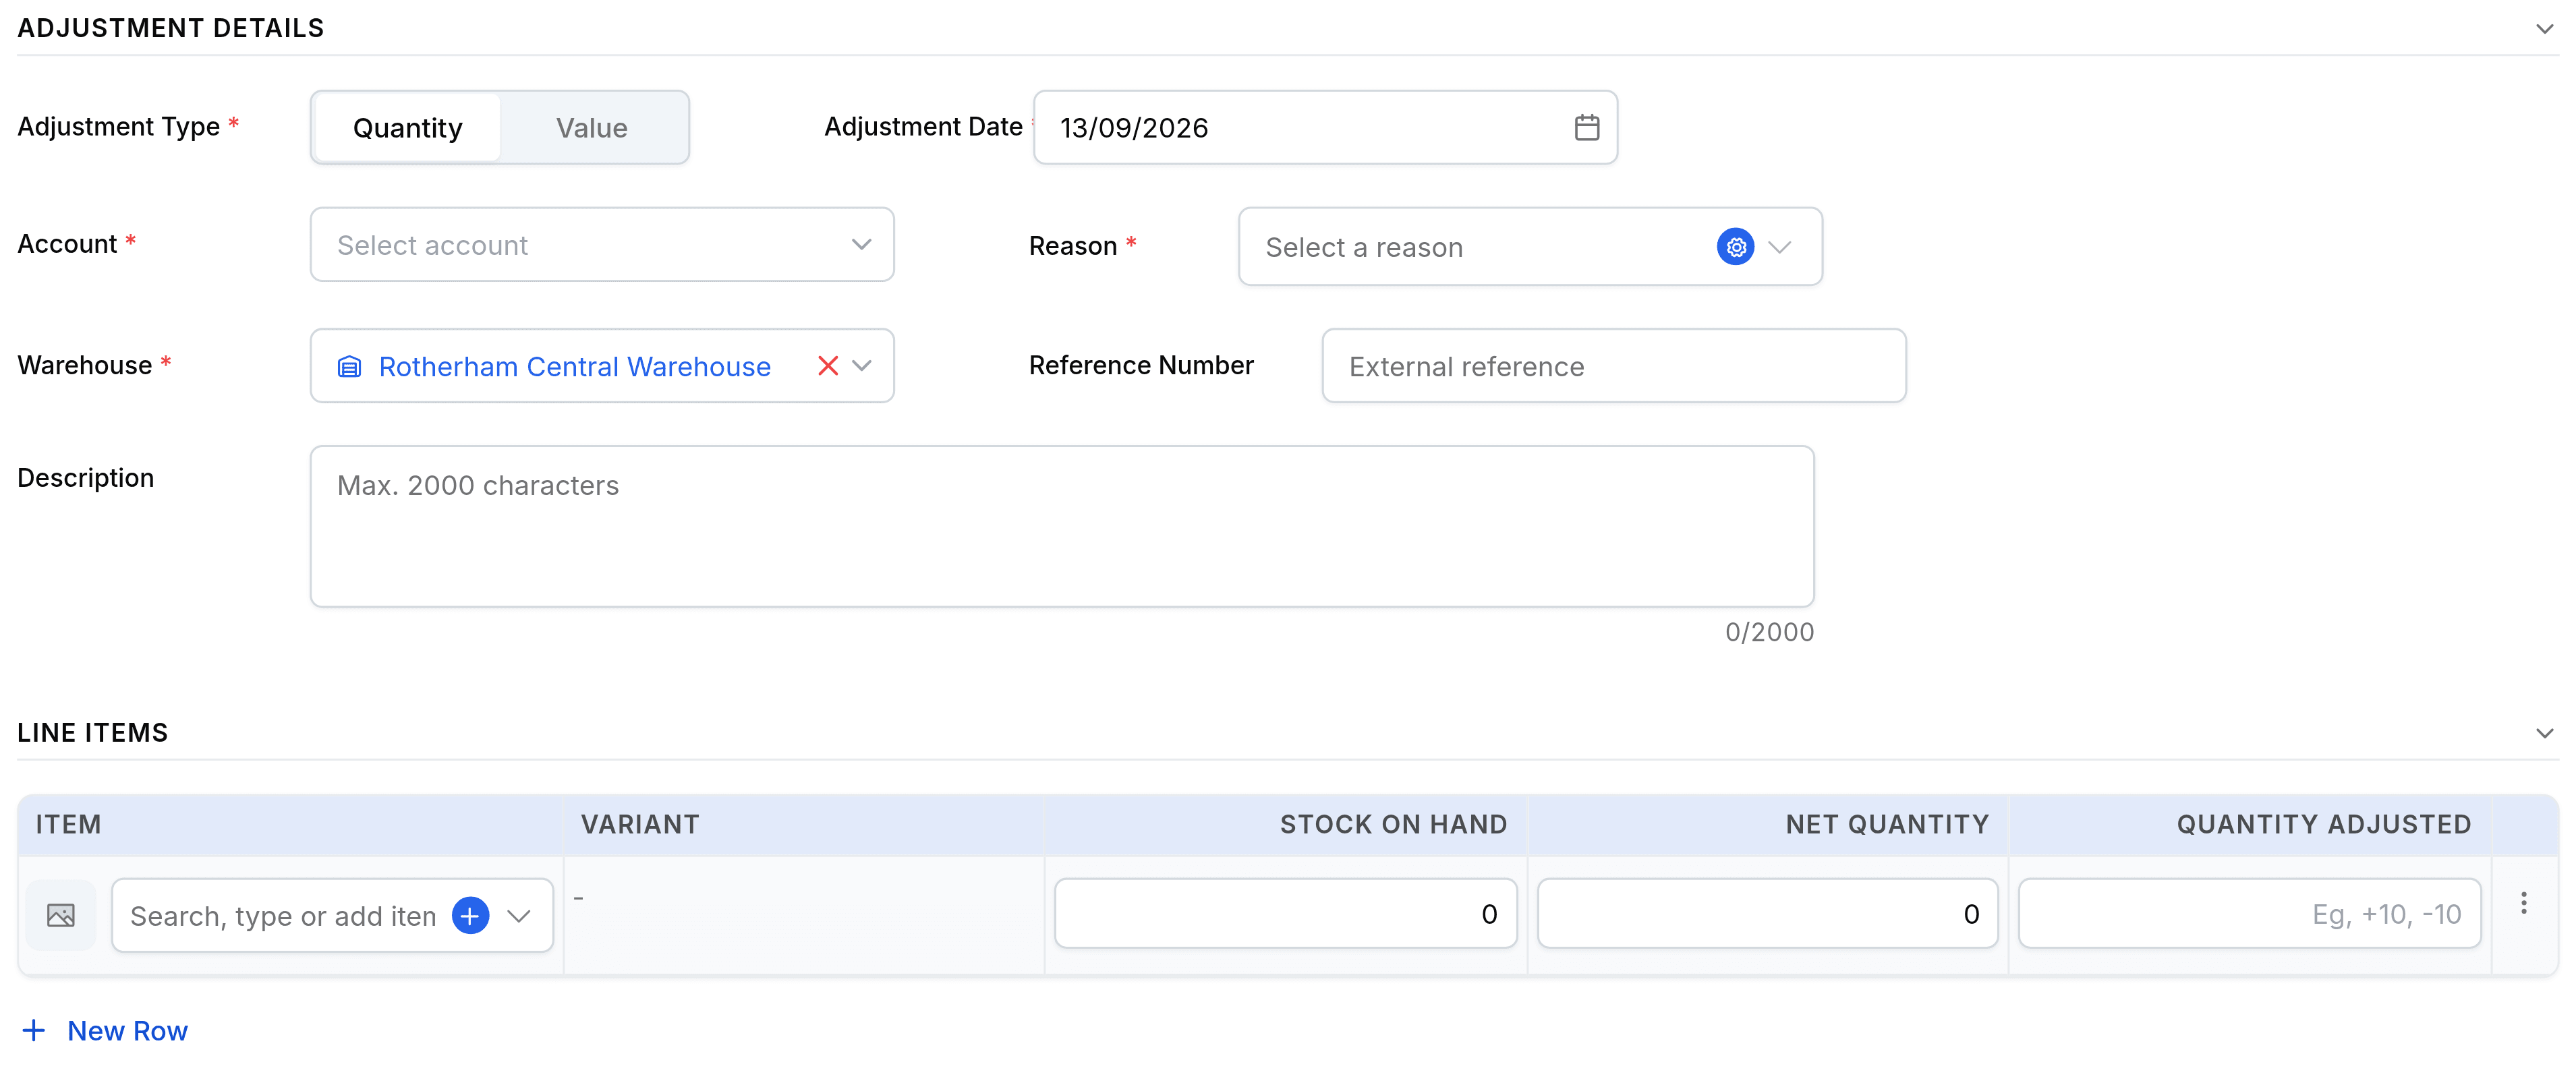Click the plus icon beside New Row
This screenshot has height=1087, width=2576.
[34, 1031]
